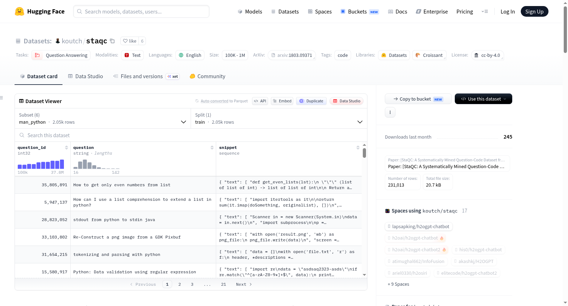Open Enterprise in the top navigation
The height and width of the screenshot is (306, 568).
pos(432,11)
